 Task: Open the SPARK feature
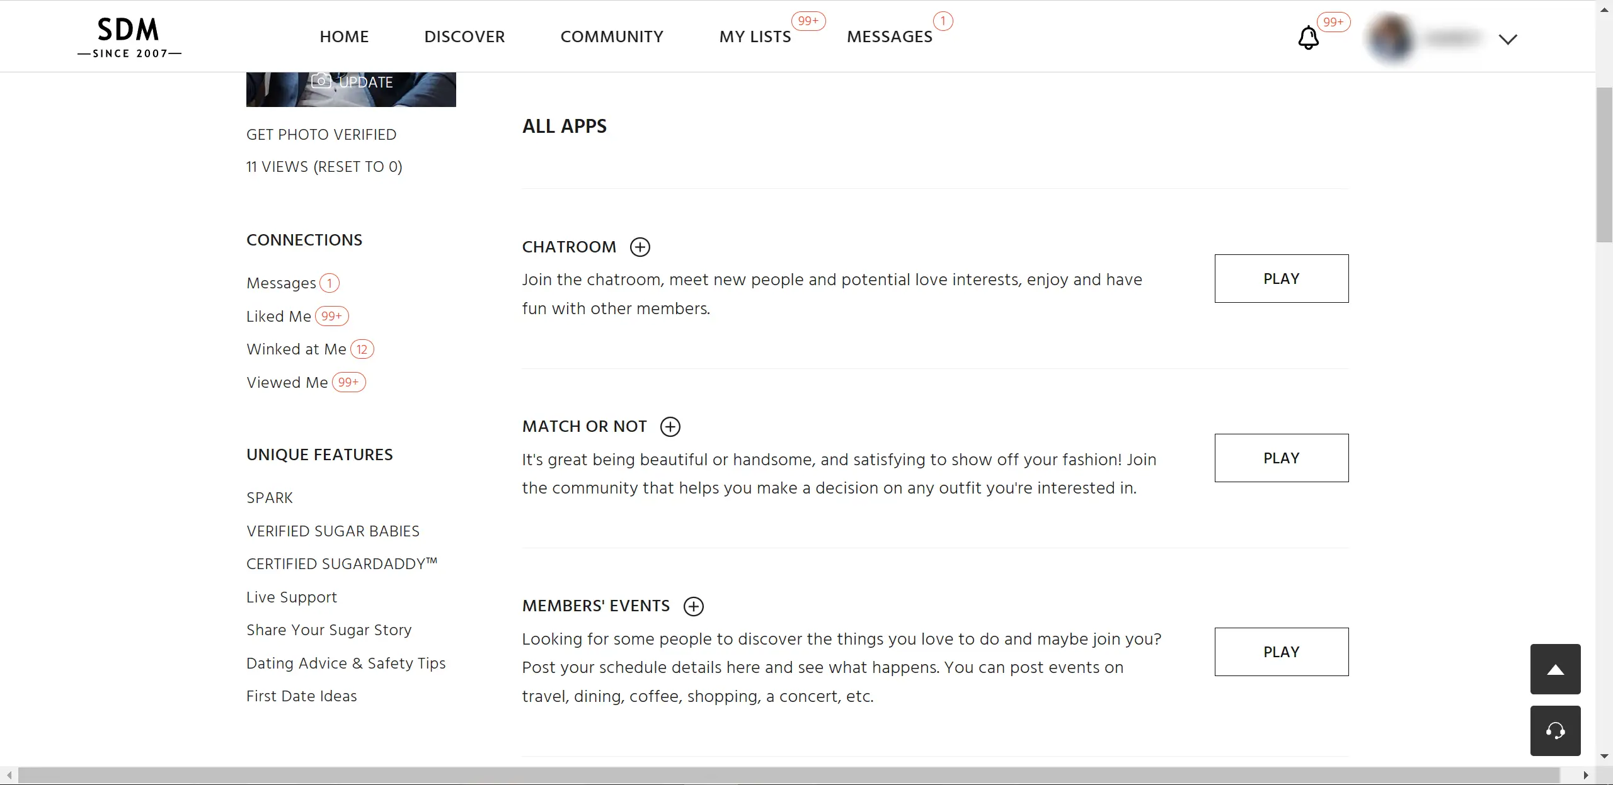[270, 498]
